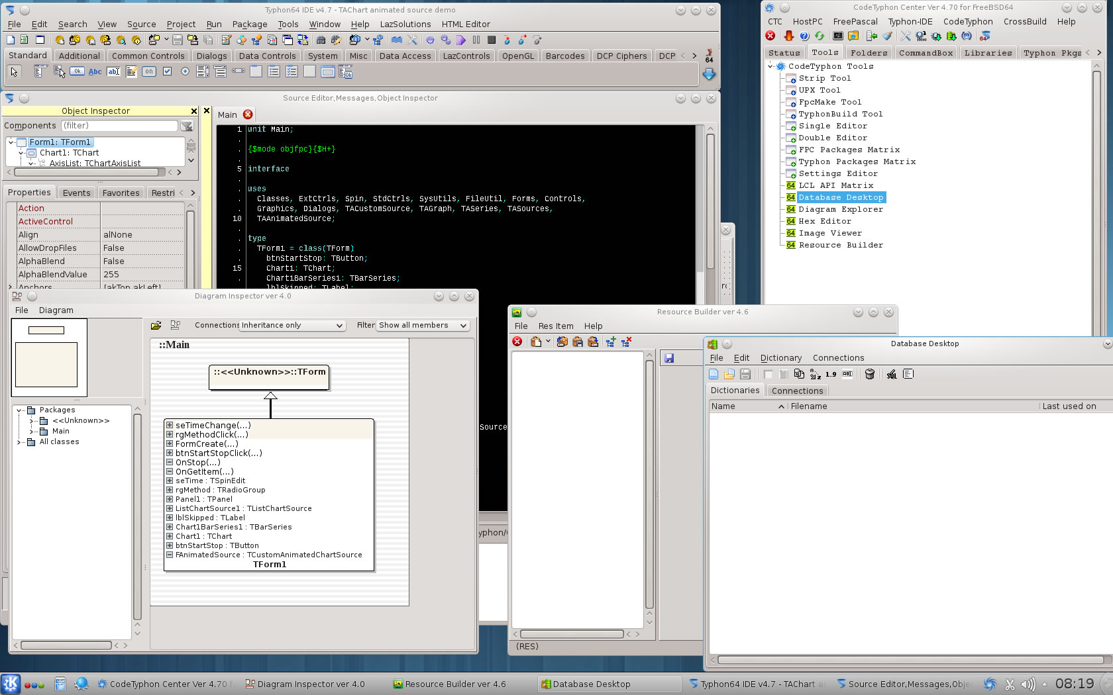Expand the seTimeChange(...) member in class diagram

(x=170, y=426)
